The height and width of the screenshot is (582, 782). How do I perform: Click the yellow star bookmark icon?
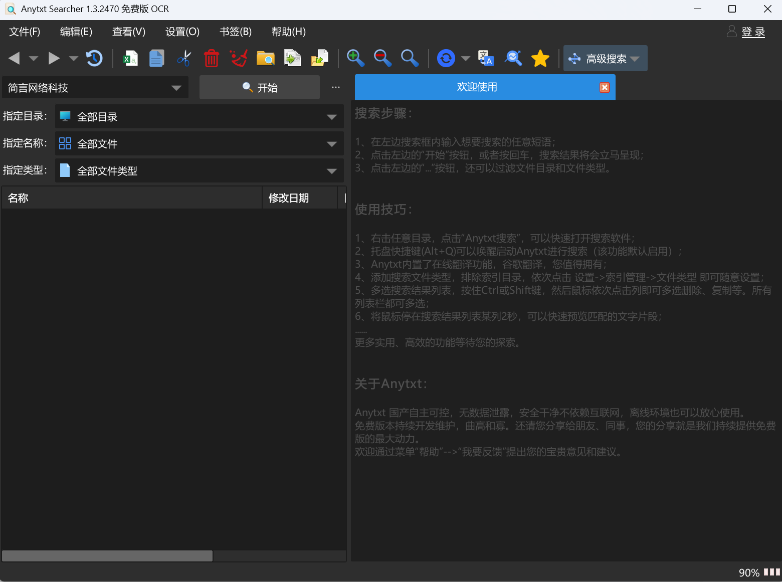coord(540,59)
